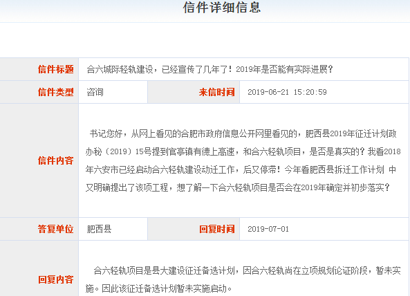
Task: Click the letter type value 咨询
Action: 95,92
